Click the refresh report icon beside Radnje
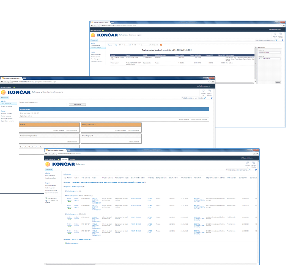 116,45
